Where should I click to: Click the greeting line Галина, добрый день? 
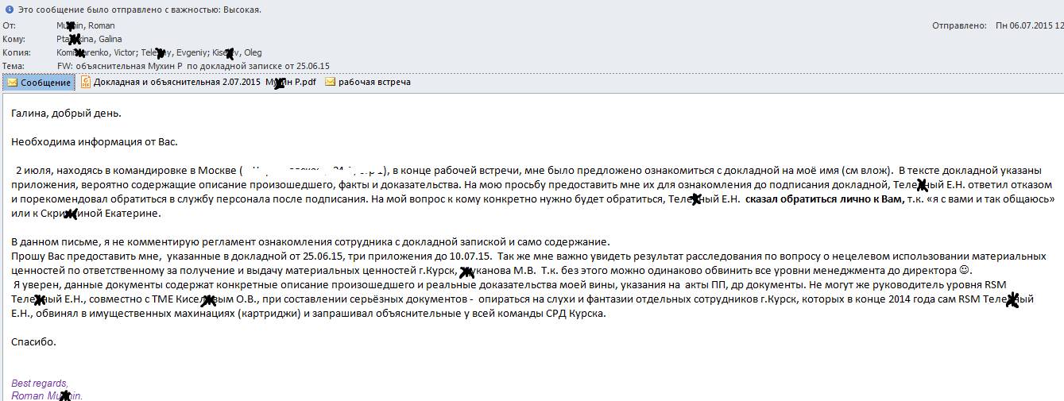[67, 114]
